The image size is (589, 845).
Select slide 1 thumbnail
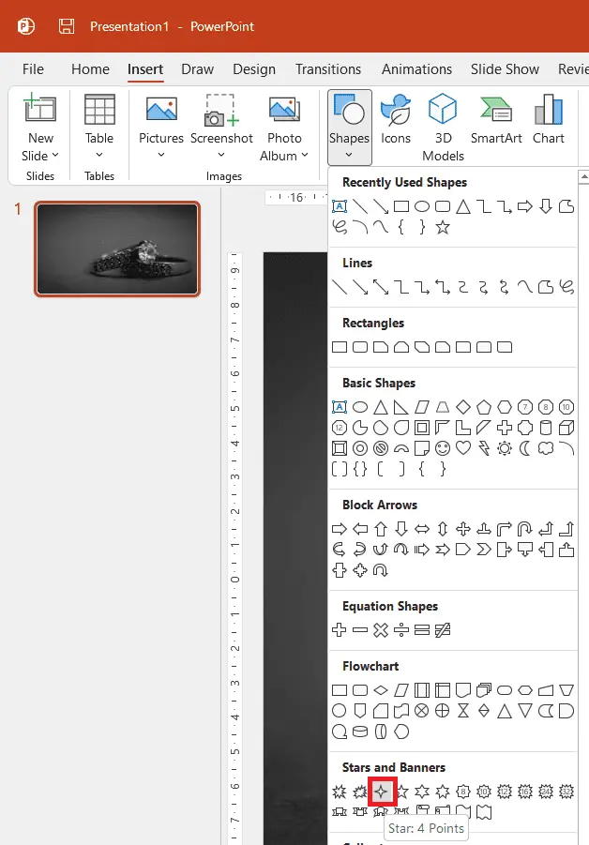[117, 249]
